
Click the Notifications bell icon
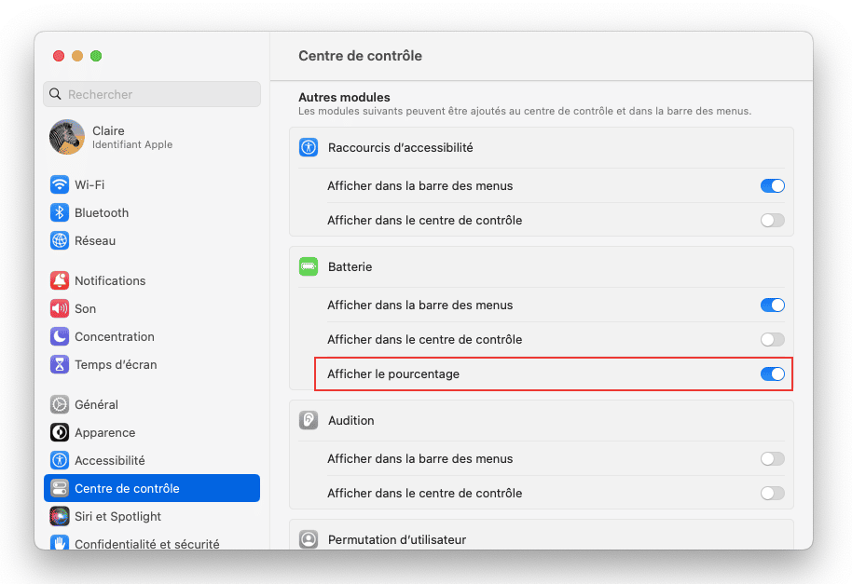point(60,280)
